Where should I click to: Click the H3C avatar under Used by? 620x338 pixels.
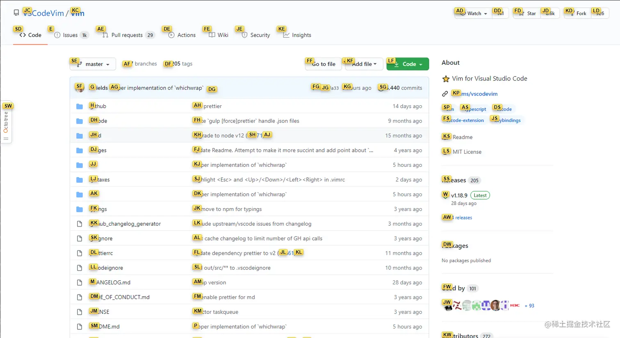(x=515, y=306)
